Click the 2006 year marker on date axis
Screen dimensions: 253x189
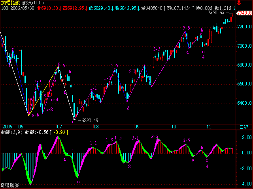tap(7, 127)
